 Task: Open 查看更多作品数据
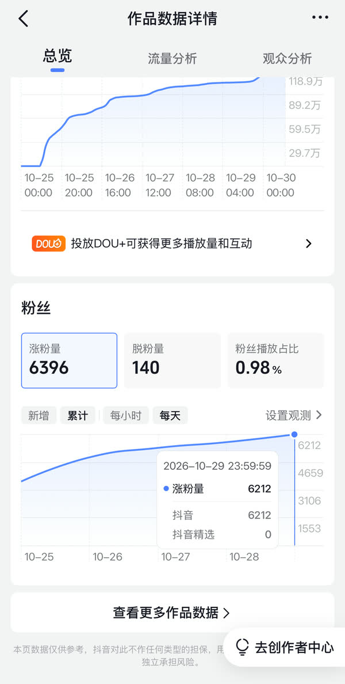172,613
